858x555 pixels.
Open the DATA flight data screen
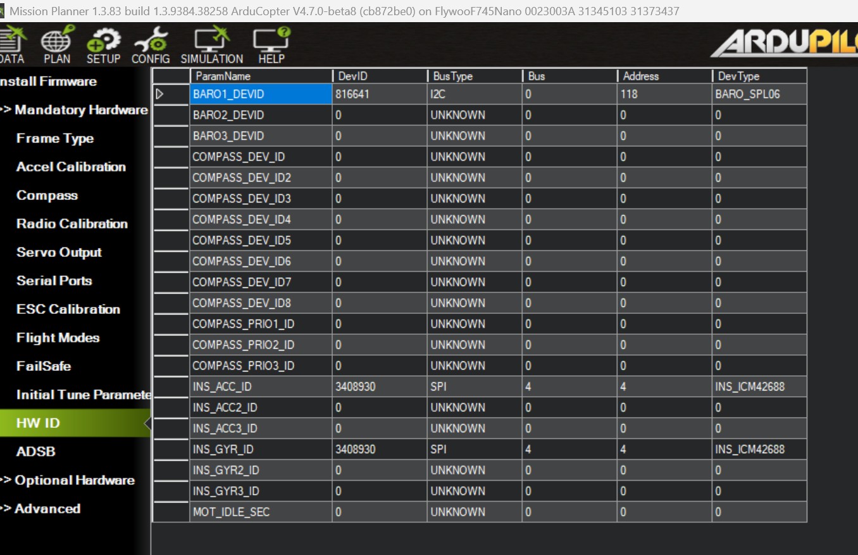(x=11, y=46)
